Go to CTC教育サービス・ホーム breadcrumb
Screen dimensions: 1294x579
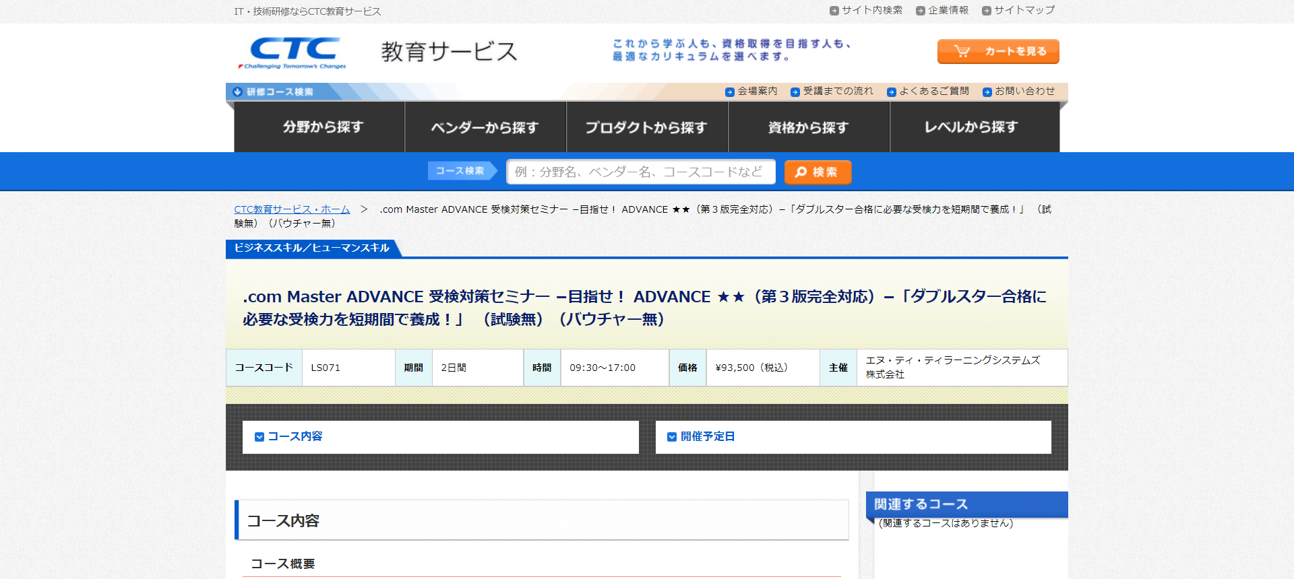(292, 209)
